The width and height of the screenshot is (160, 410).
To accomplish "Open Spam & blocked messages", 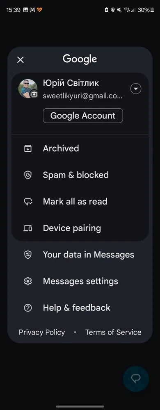I will coord(80,175).
